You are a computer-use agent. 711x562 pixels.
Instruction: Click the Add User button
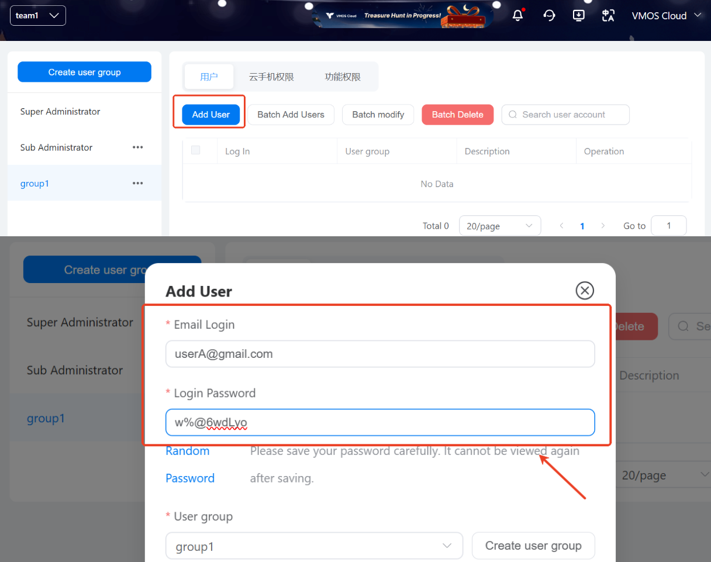click(x=210, y=115)
